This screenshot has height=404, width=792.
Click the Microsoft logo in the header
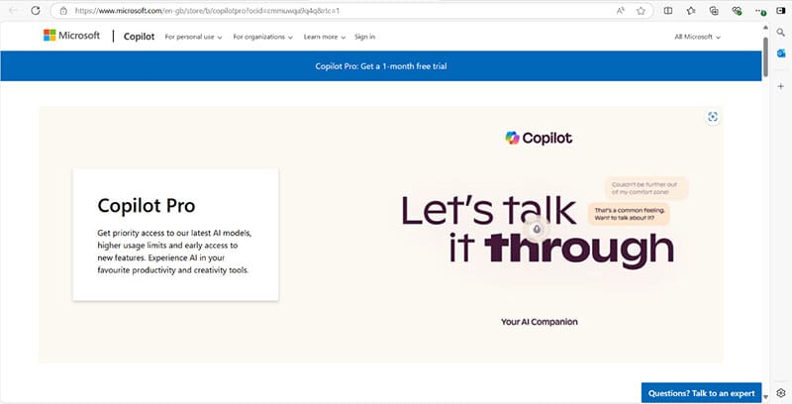coord(71,36)
